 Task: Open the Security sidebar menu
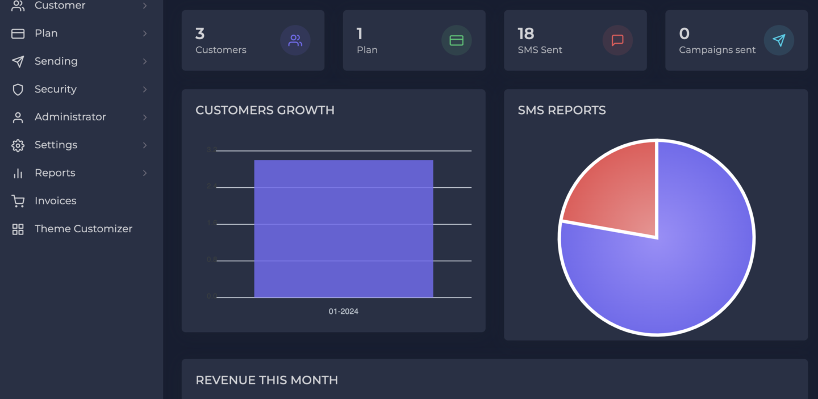click(x=80, y=89)
